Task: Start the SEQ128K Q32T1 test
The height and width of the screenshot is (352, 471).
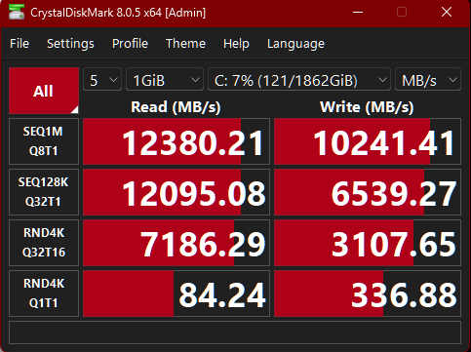Action: tap(44, 192)
